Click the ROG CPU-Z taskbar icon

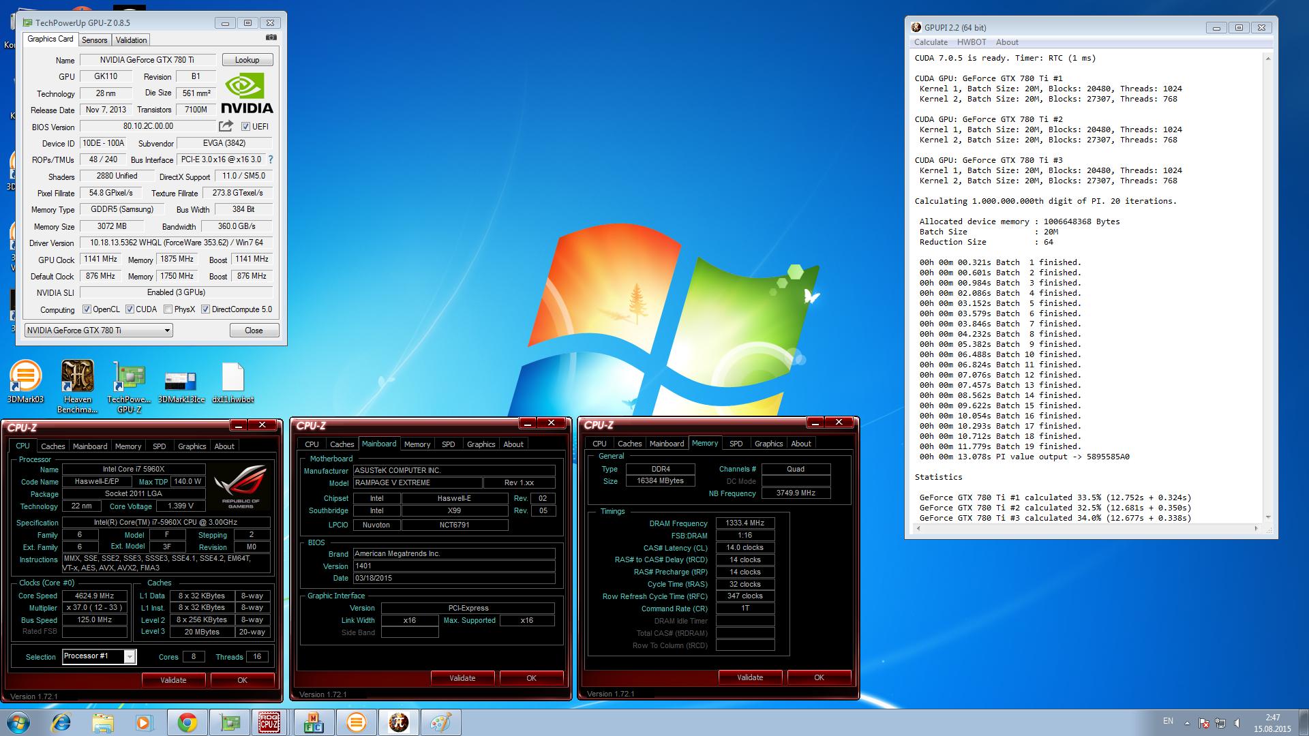coord(269,722)
